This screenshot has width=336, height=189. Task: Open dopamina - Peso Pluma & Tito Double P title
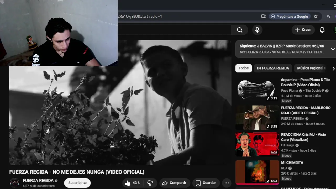(306, 82)
